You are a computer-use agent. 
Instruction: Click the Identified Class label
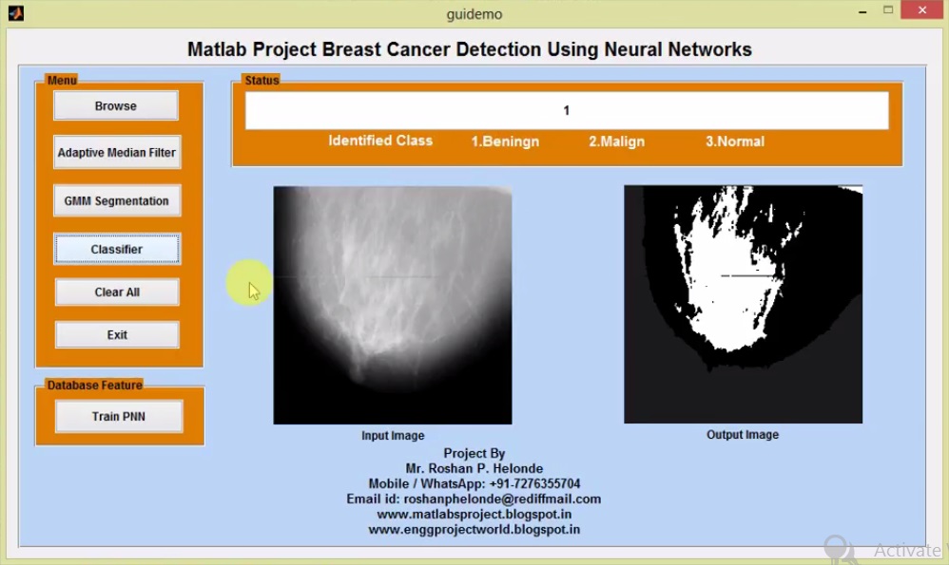coord(380,141)
